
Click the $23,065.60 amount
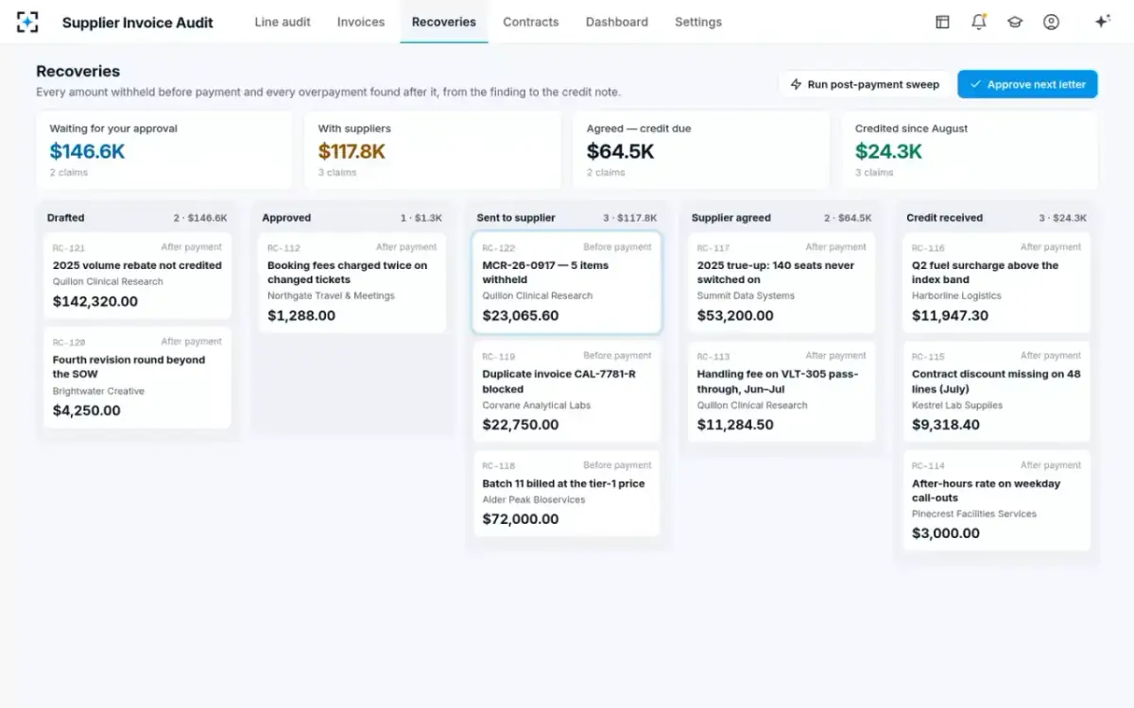click(521, 315)
